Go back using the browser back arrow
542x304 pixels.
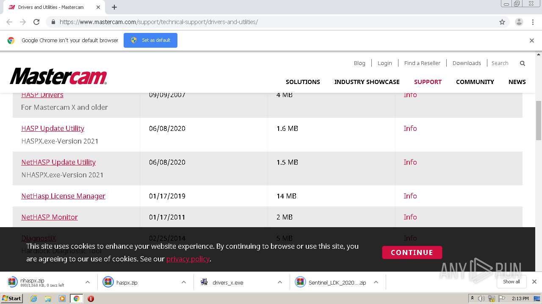click(9, 22)
